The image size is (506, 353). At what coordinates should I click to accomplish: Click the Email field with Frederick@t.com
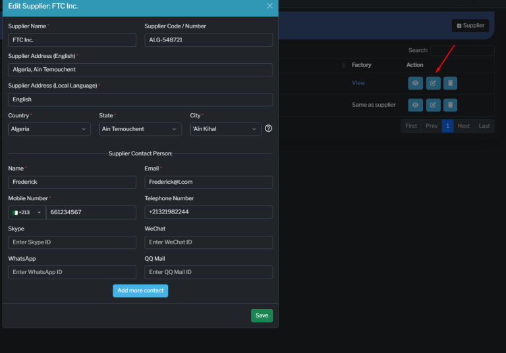(x=209, y=182)
